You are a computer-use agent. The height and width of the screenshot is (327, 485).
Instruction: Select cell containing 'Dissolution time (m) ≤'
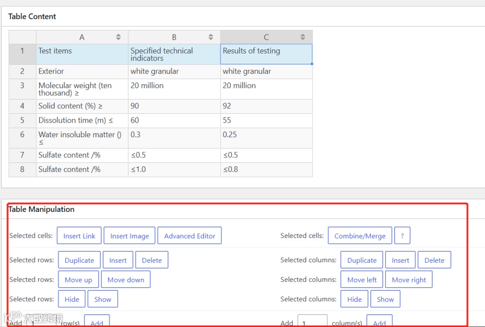pos(82,121)
